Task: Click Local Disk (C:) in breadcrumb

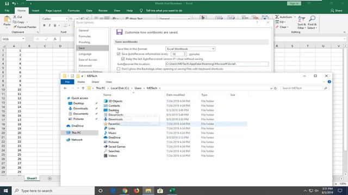Action: click(x=120, y=88)
